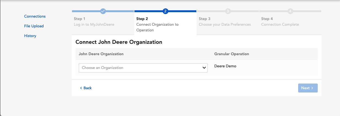Screen dimensions: 340x116
Task: Go Back to previous step
Action: point(86,88)
